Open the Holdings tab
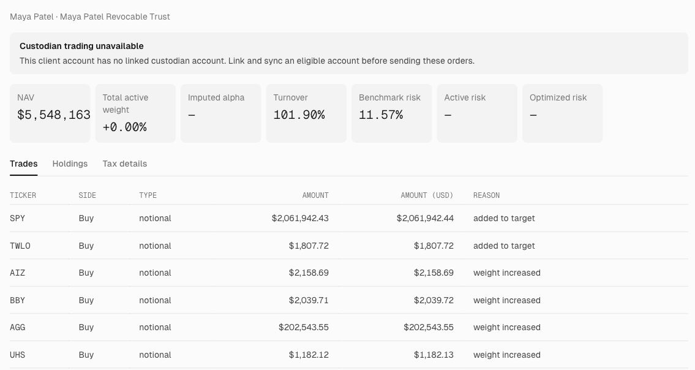The image size is (695, 370). point(70,164)
